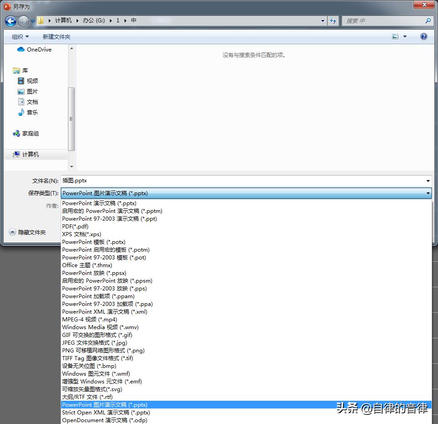Choose PowerPoint 97-2003 演示文稿 (*.ppt)
The image size is (438, 424).
click(246, 218)
